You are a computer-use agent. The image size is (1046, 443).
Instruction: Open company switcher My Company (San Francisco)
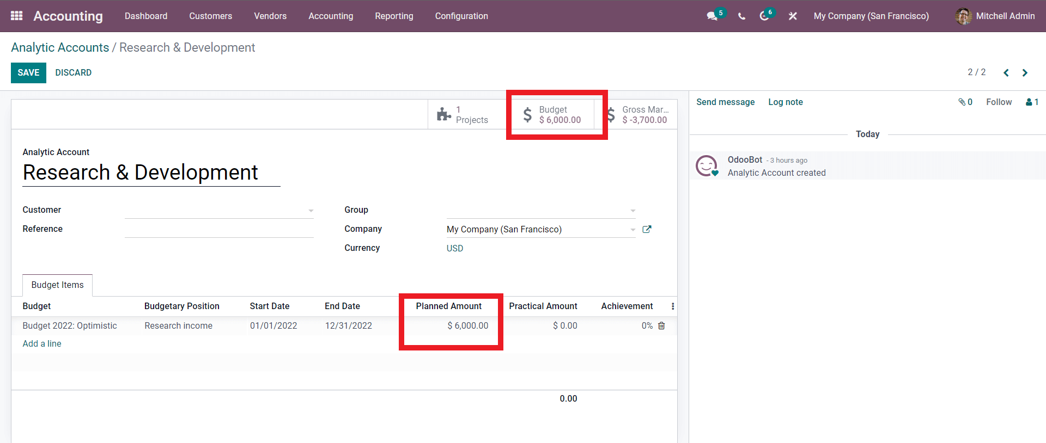(x=871, y=16)
